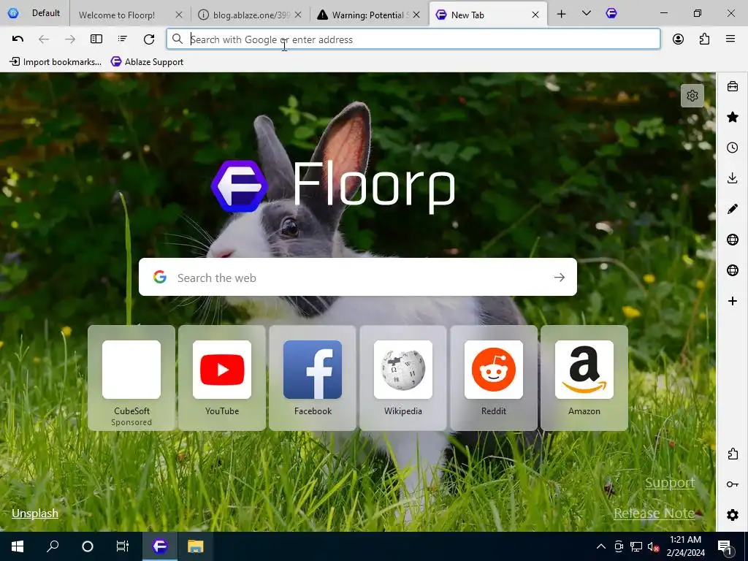Open the Release Note link
Image resolution: width=748 pixels, height=561 pixels.
pos(654,514)
